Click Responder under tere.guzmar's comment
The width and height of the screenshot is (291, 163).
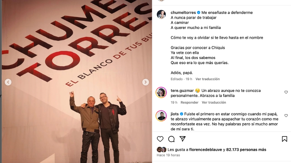[x=189, y=102]
